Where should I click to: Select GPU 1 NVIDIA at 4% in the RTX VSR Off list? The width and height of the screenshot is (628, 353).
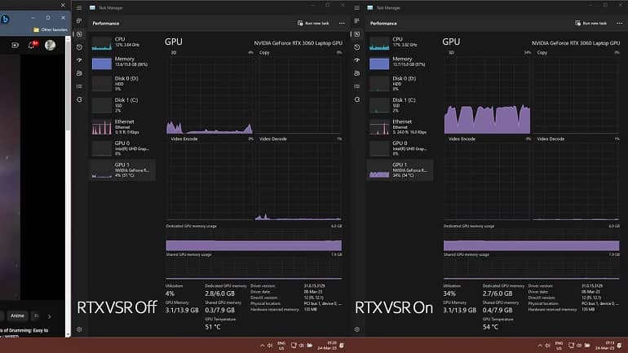[x=122, y=170]
